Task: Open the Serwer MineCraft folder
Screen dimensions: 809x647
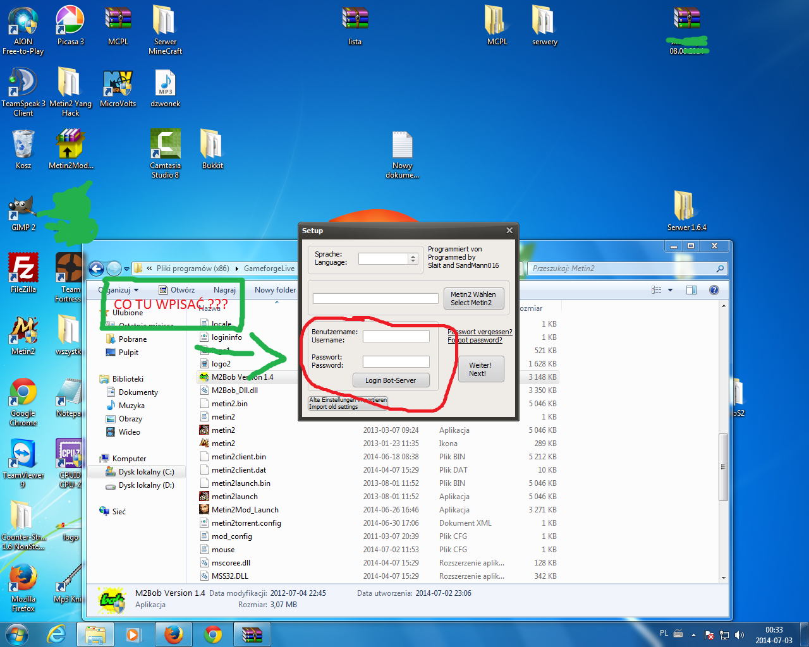Action: pyautogui.click(x=165, y=30)
